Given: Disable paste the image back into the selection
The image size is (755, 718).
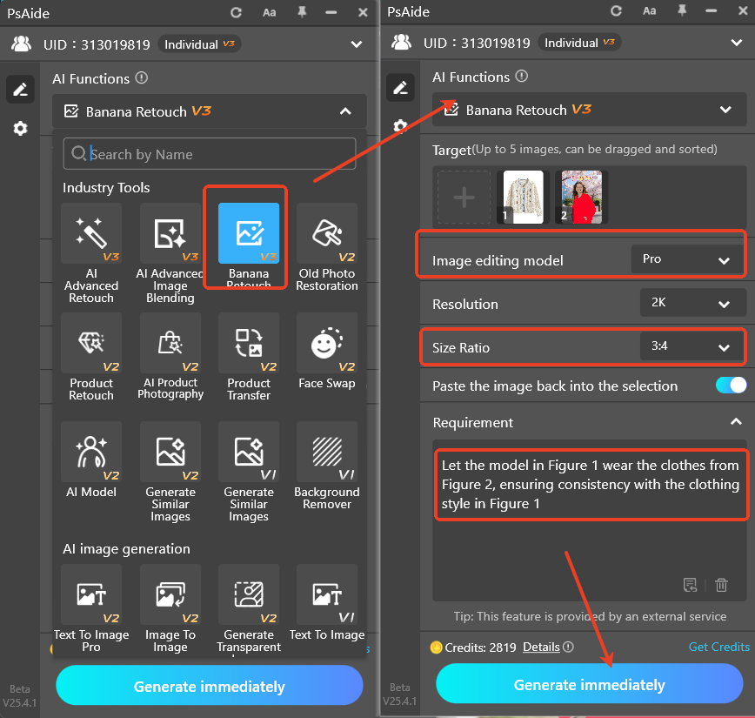Looking at the screenshot, I should 730,386.
